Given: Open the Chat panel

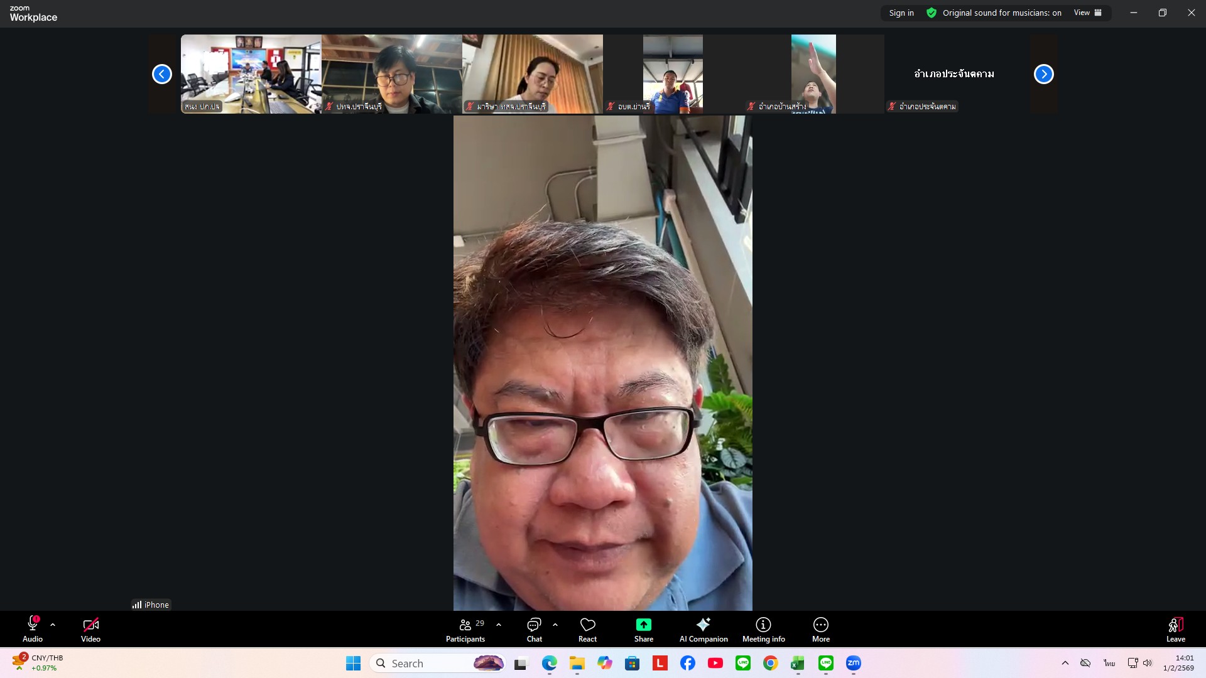Looking at the screenshot, I should (x=534, y=630).
